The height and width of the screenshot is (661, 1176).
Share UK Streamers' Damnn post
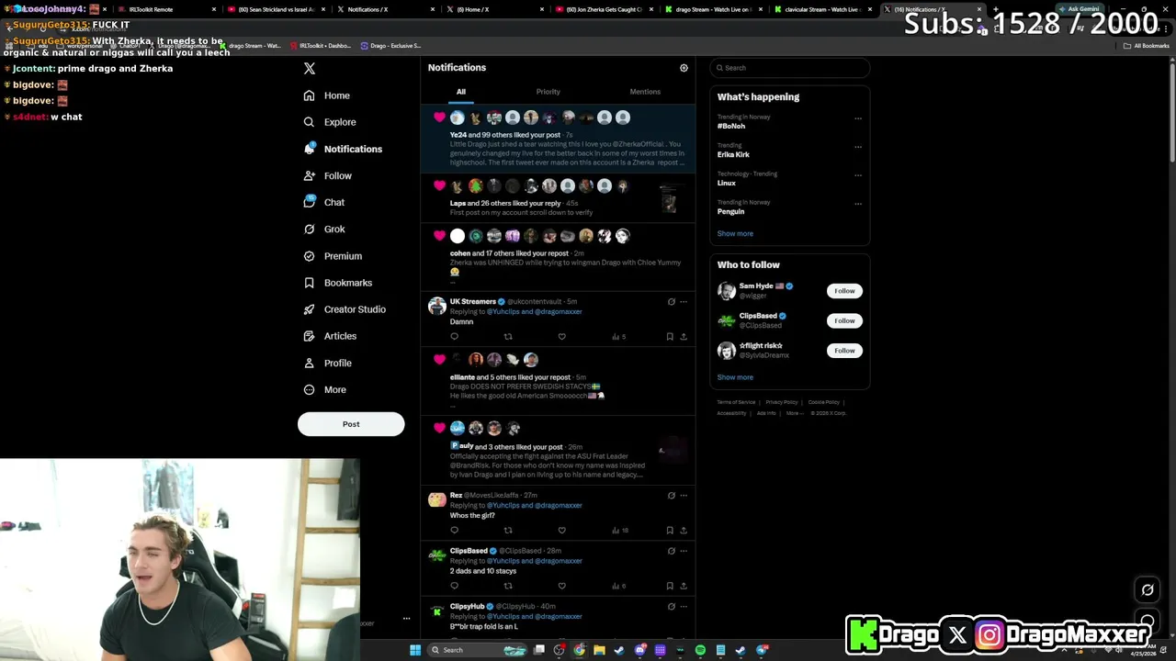tap(684, 337)
